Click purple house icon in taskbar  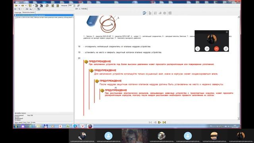23,126
